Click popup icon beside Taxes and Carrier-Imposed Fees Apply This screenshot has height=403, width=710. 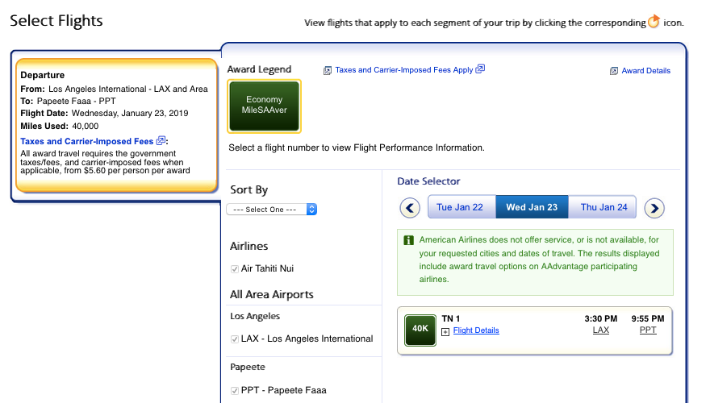(x=480, y=69)
